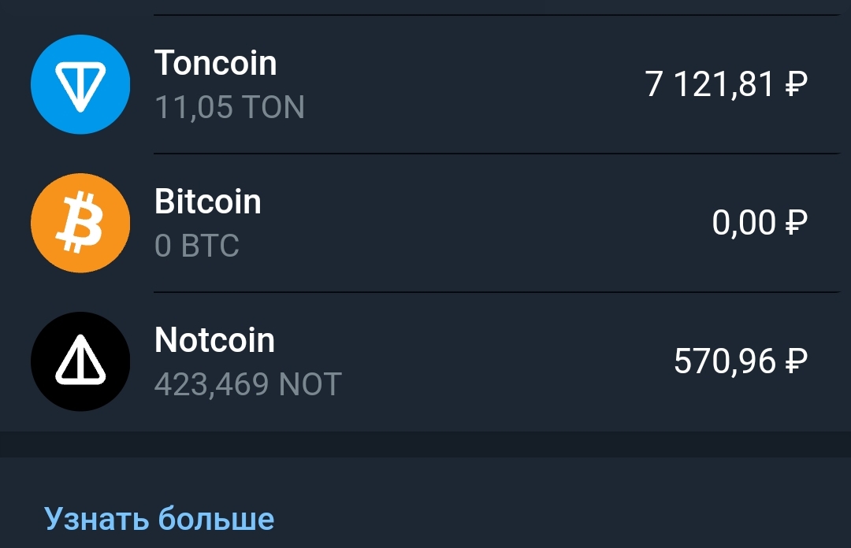Open the Узнать больше link
This screenshot has height=548, width=851.
coord(159,519)
